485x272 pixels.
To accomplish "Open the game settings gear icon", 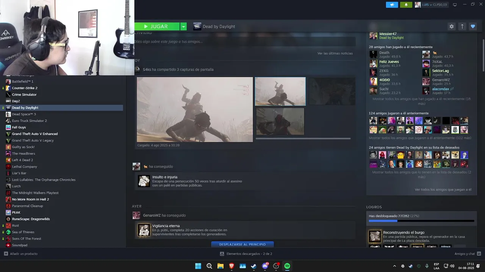I will click(451, 26).
